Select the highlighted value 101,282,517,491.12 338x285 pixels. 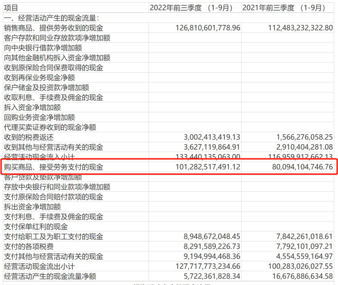tap(208, 167)
